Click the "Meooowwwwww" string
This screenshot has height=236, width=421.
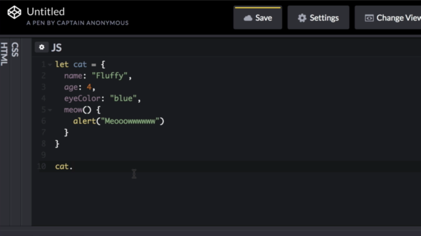point(130,121)
